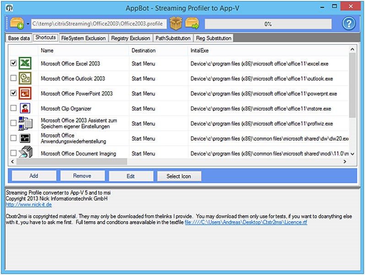Viewport: 365px width, 275px height.
Task: Click the horizontal scrollbar thumb
Action: click(x=72, y=161)
